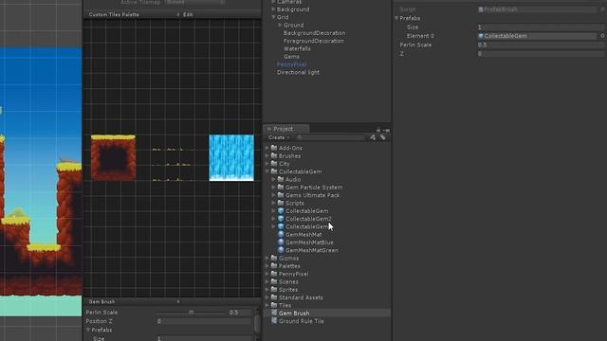Collapse the Prefabs foldout in brush panel
The width and height of the screenshot is (607, 341).
coord(88,330)
